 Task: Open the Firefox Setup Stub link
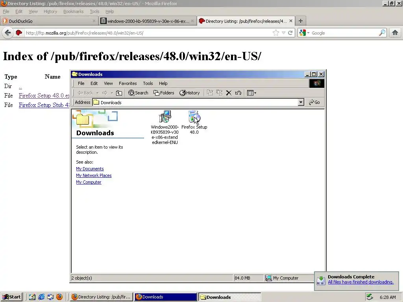[44, 105]
